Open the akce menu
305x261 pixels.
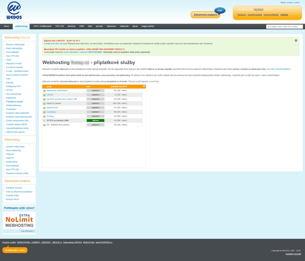pyautogui.click(x=135, y=26)
